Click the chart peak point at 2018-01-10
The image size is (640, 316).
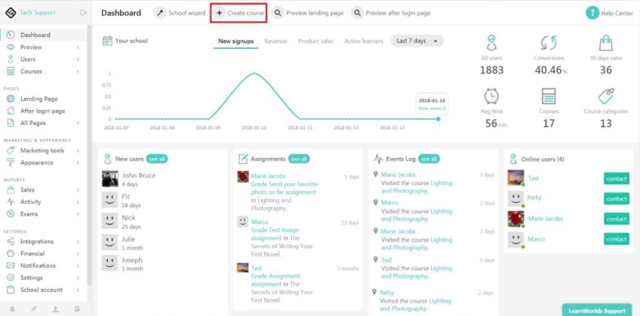coord(254,74)
